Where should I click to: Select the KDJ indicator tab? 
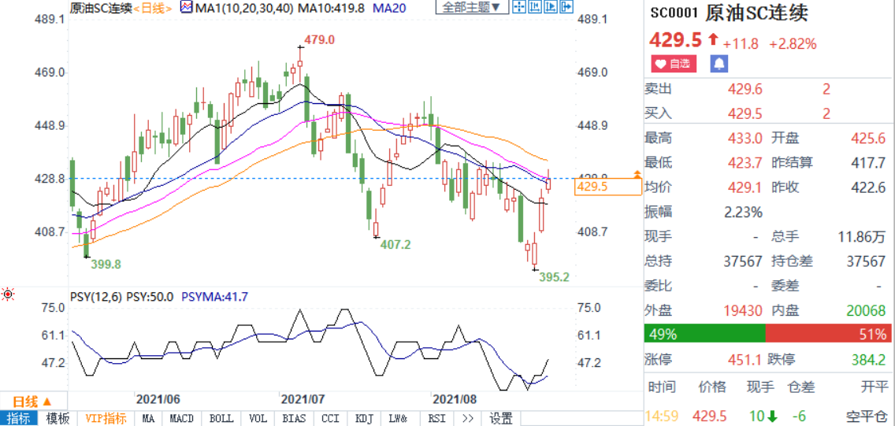(x=364, y=418)
